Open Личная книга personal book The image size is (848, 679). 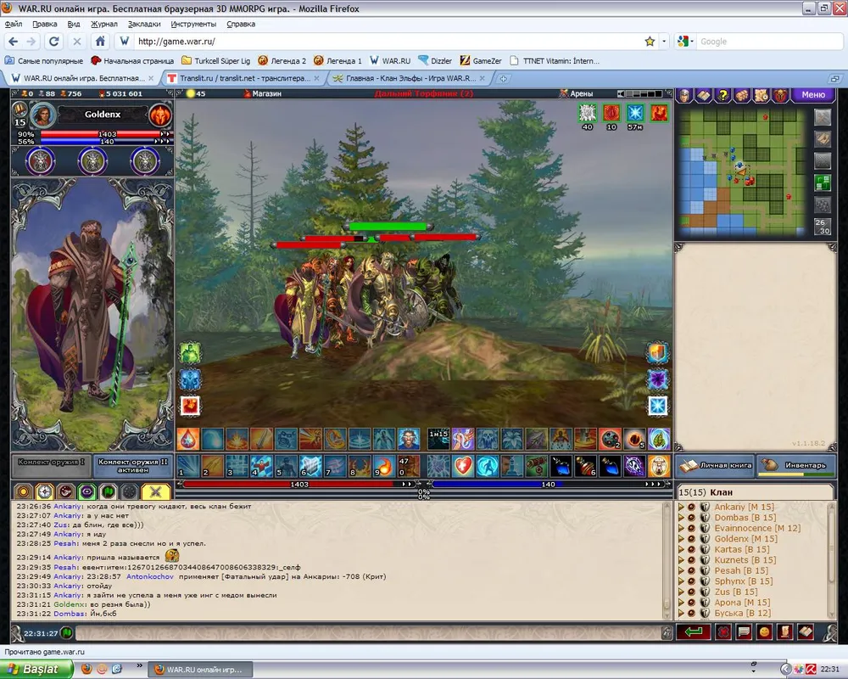coord(714,465)
